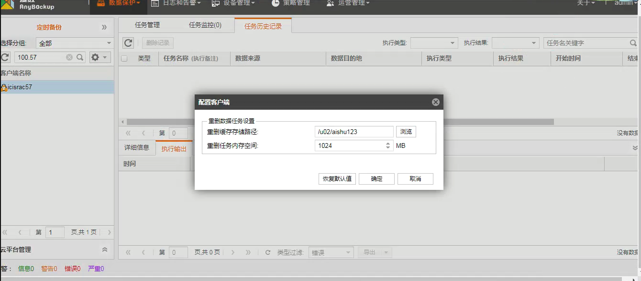The image size is (641, 281).
Task: Open the gear settings dropdown
Action: [x=100, y=57]
